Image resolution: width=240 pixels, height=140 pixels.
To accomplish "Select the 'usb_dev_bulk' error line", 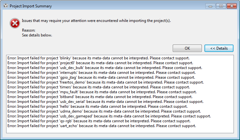I will click(x=105, y=68).
